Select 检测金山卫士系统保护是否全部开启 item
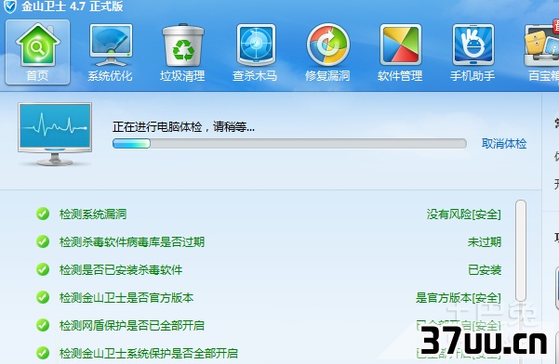Image resolution: width=559 pixels, height=364 pixels. coord(148,353)
